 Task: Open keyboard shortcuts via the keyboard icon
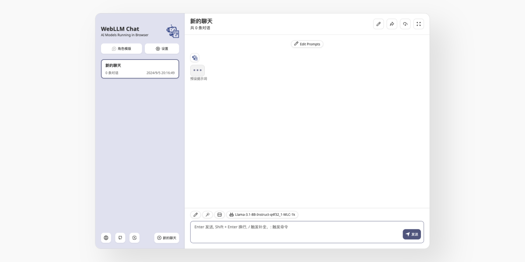(220, 214)
